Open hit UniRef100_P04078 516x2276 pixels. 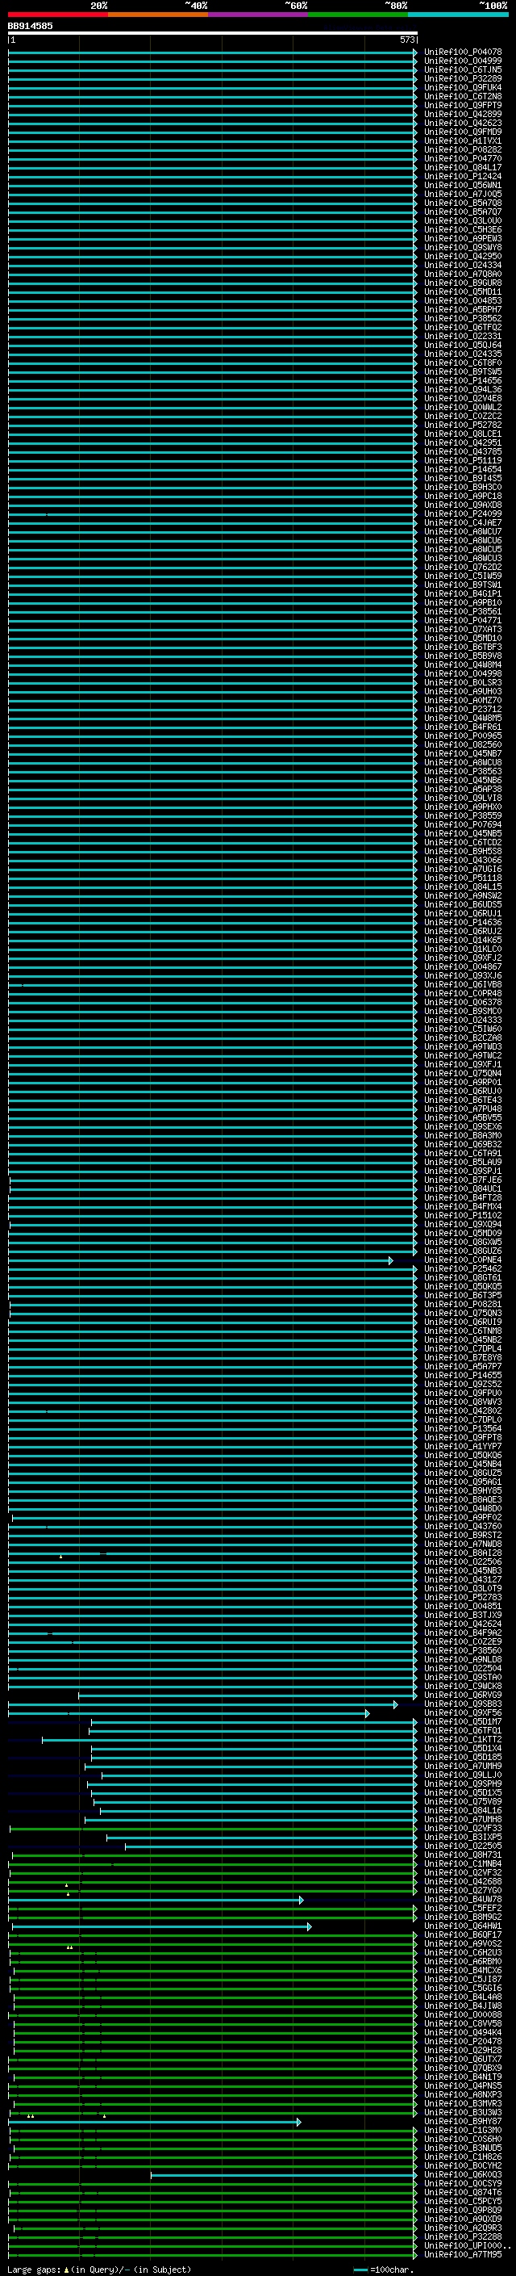[x=463, y=52]
